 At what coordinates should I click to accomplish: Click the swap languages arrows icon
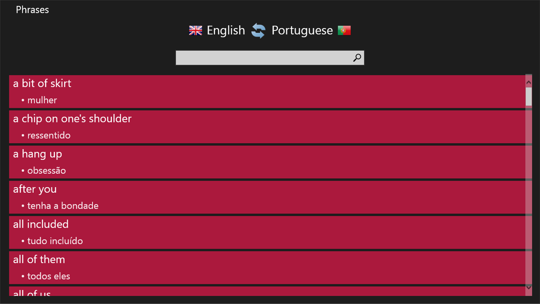258,31
